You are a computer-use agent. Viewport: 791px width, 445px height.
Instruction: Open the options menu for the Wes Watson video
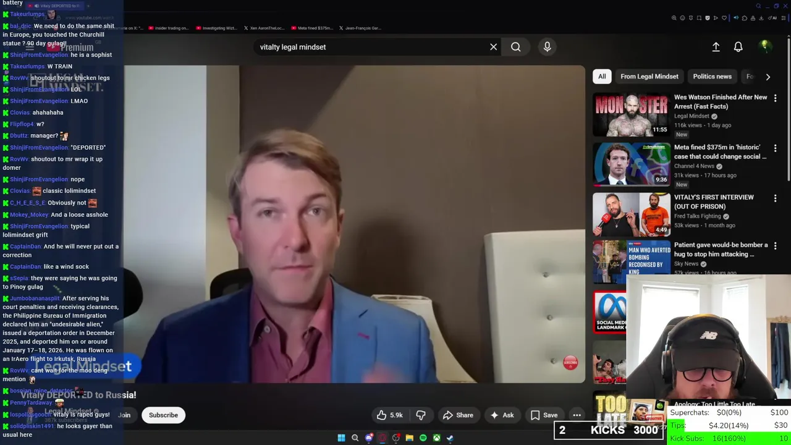tap(775, 98)
